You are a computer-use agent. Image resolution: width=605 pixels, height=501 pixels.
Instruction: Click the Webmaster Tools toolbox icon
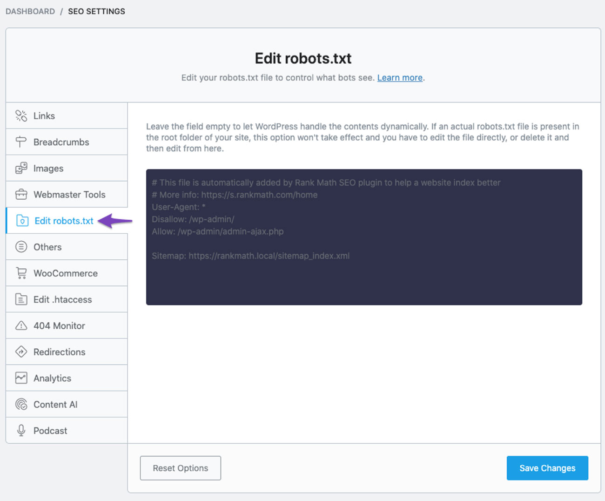click(x=21, y=194)
